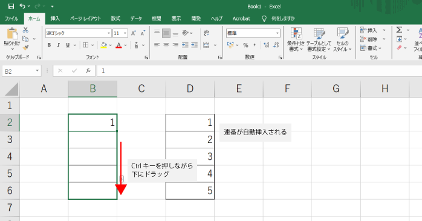Save the workbook with the floppy icon
The image size is (422, 221).
(x=11, y=6)
